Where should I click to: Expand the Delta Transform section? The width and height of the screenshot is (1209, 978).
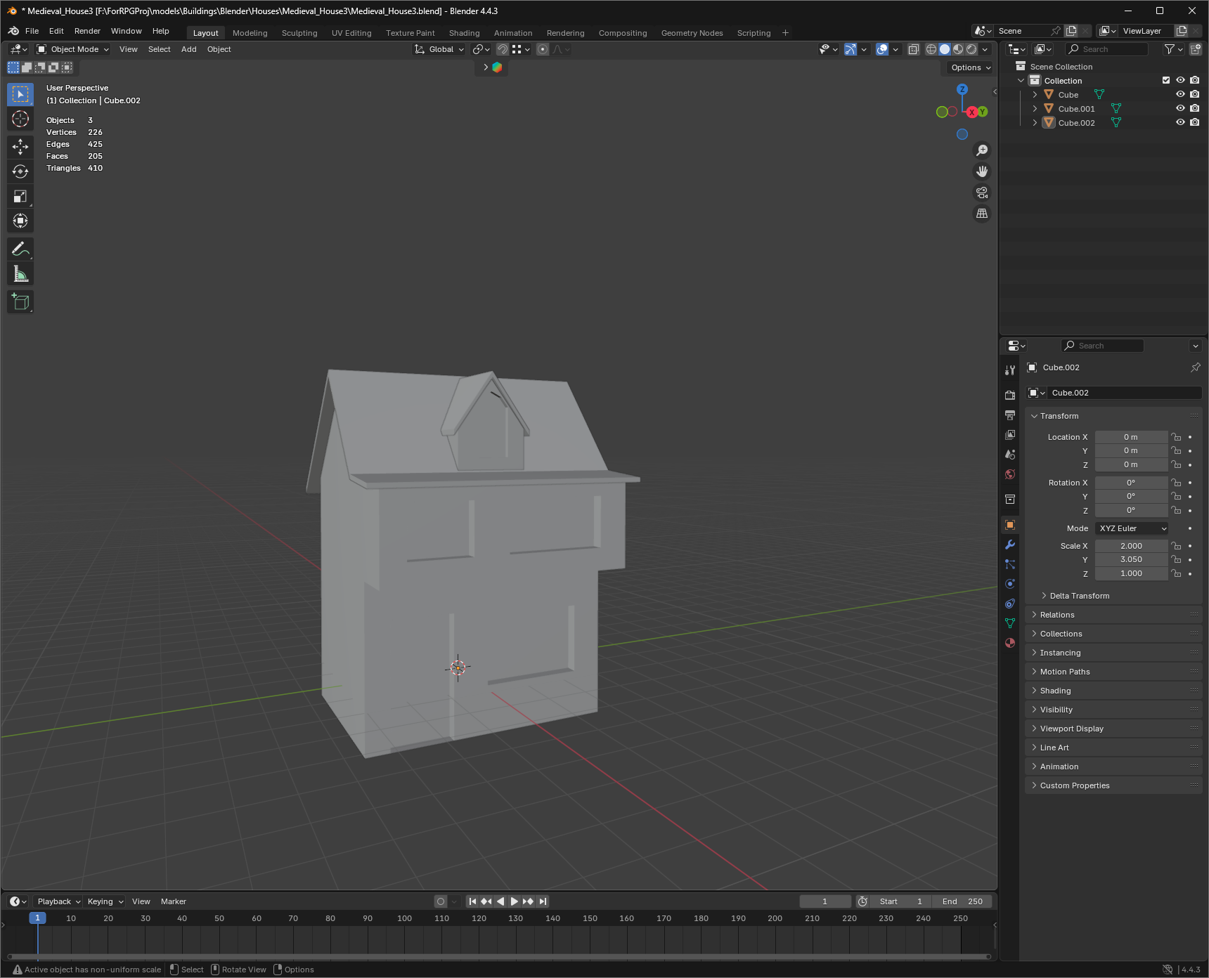tap(1079, 596)
